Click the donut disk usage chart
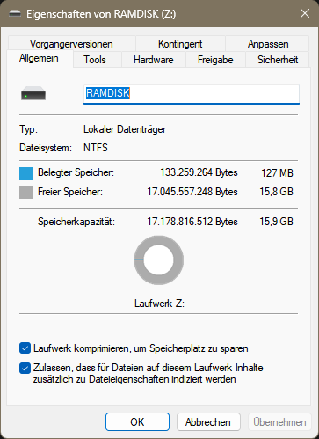319x439 pixels. click(x=159, y=260)
